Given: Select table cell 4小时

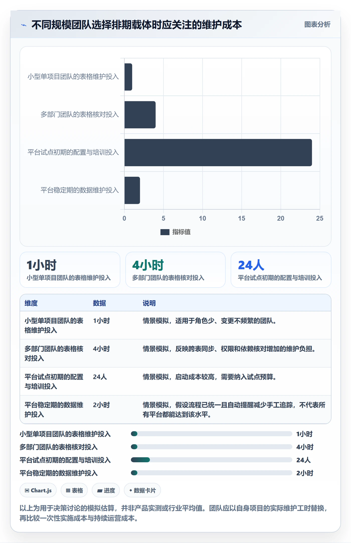Looking at the screenshot, I should pos(101,349).
